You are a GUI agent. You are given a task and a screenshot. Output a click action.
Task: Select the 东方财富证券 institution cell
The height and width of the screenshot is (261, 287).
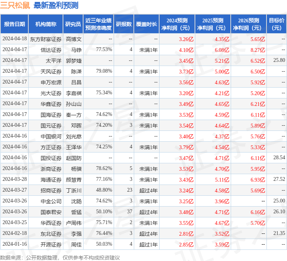[x=46, y=39]
